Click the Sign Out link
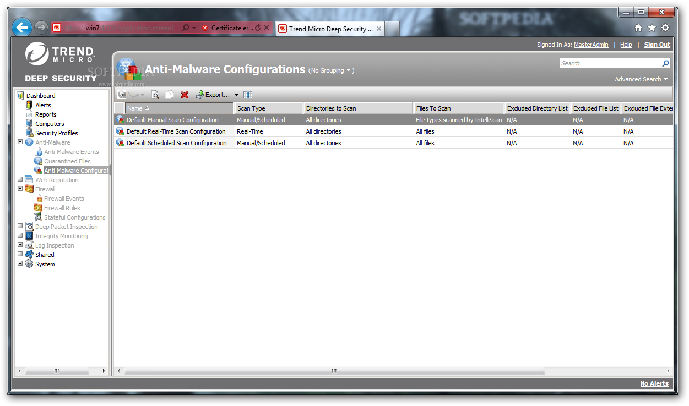The image size is (689, 406). point(657,45)
